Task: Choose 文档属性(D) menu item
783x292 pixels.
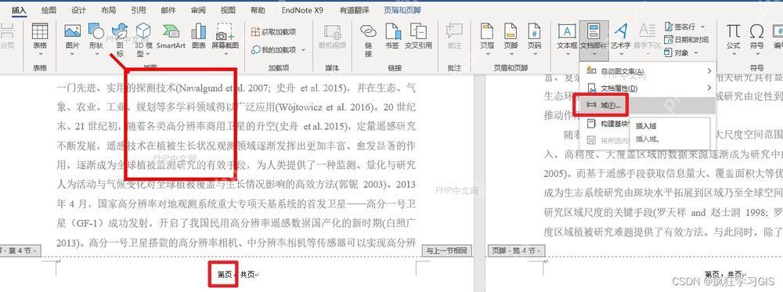Action: pos(647,88)
